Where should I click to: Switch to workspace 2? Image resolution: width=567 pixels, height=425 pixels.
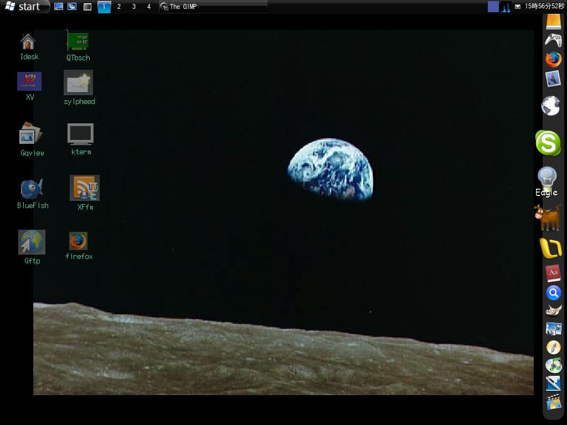[x=118, y=7]
